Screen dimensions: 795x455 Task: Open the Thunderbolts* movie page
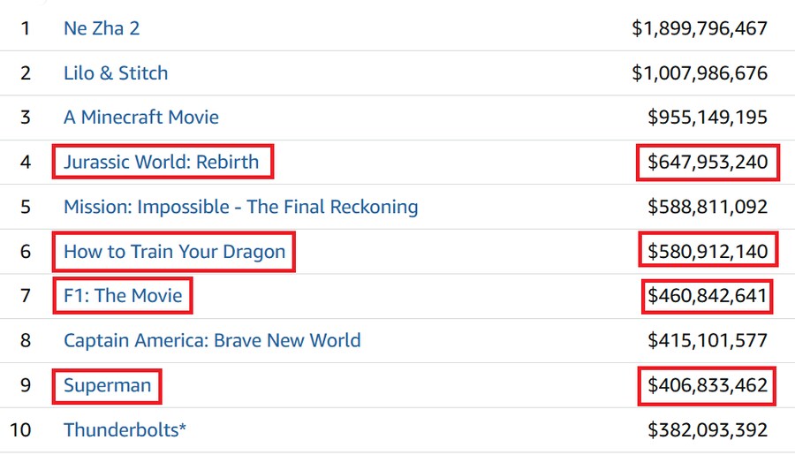point(125,430)
